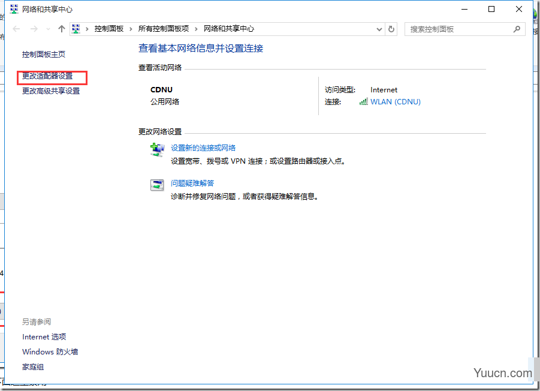Select 所有控制面板项 breadcrumb
The width and height of the screenshot is (540, 391).
163,29
